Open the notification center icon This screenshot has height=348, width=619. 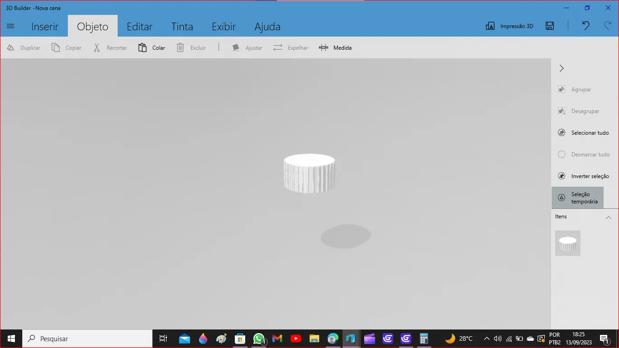point(604,339)
